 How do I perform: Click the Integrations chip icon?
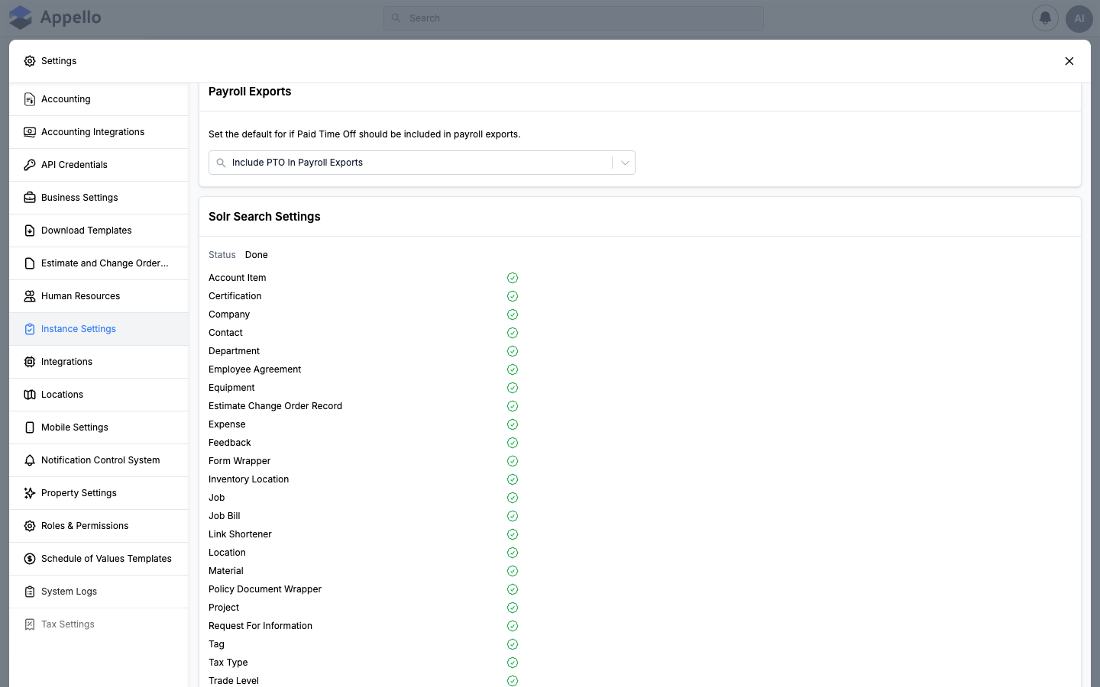tap(30, 362)
